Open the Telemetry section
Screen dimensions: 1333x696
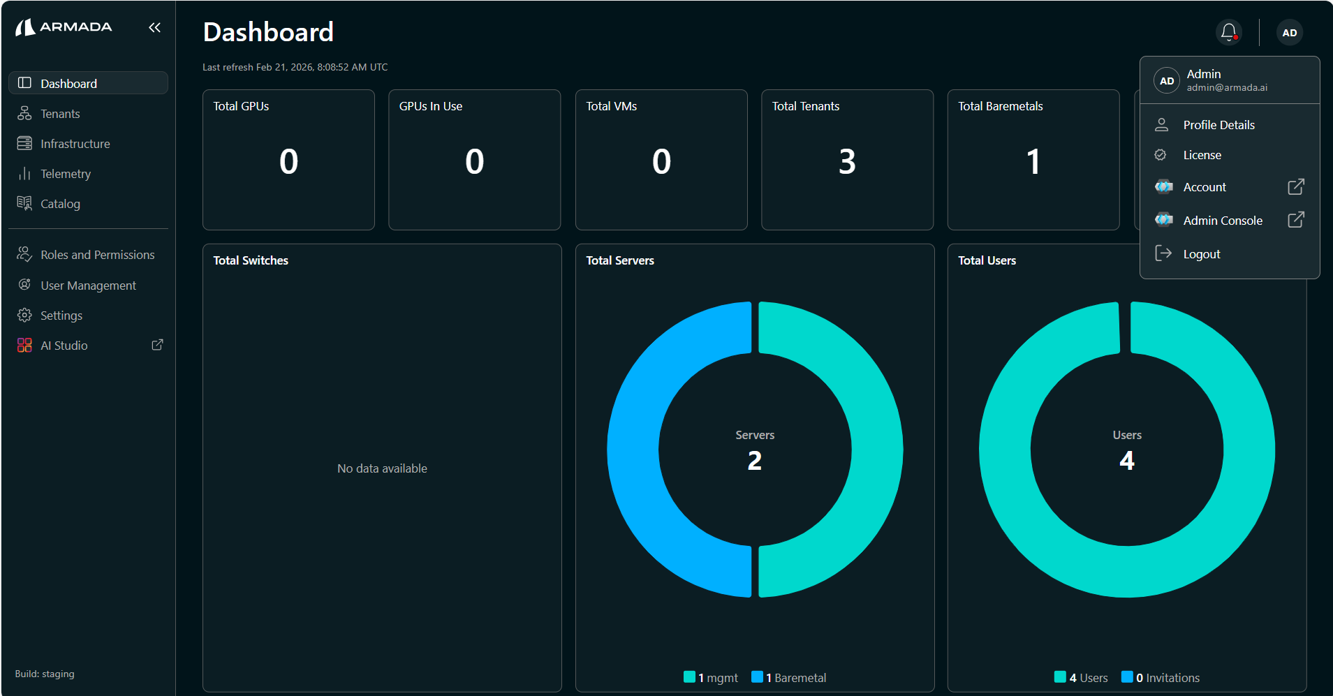pyautogui.click(x=24, y=173)
